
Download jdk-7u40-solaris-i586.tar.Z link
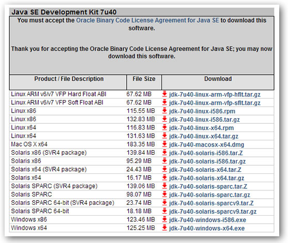[206, 153]
